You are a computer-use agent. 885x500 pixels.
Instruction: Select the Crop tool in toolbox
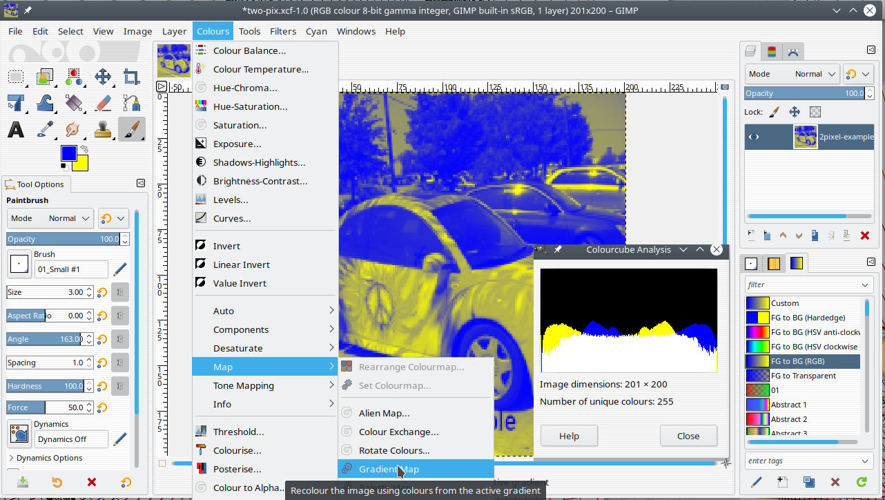tap(131, 77)
